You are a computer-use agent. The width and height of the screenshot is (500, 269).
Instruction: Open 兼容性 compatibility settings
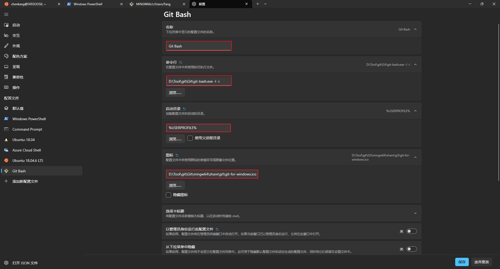[42, 77]
